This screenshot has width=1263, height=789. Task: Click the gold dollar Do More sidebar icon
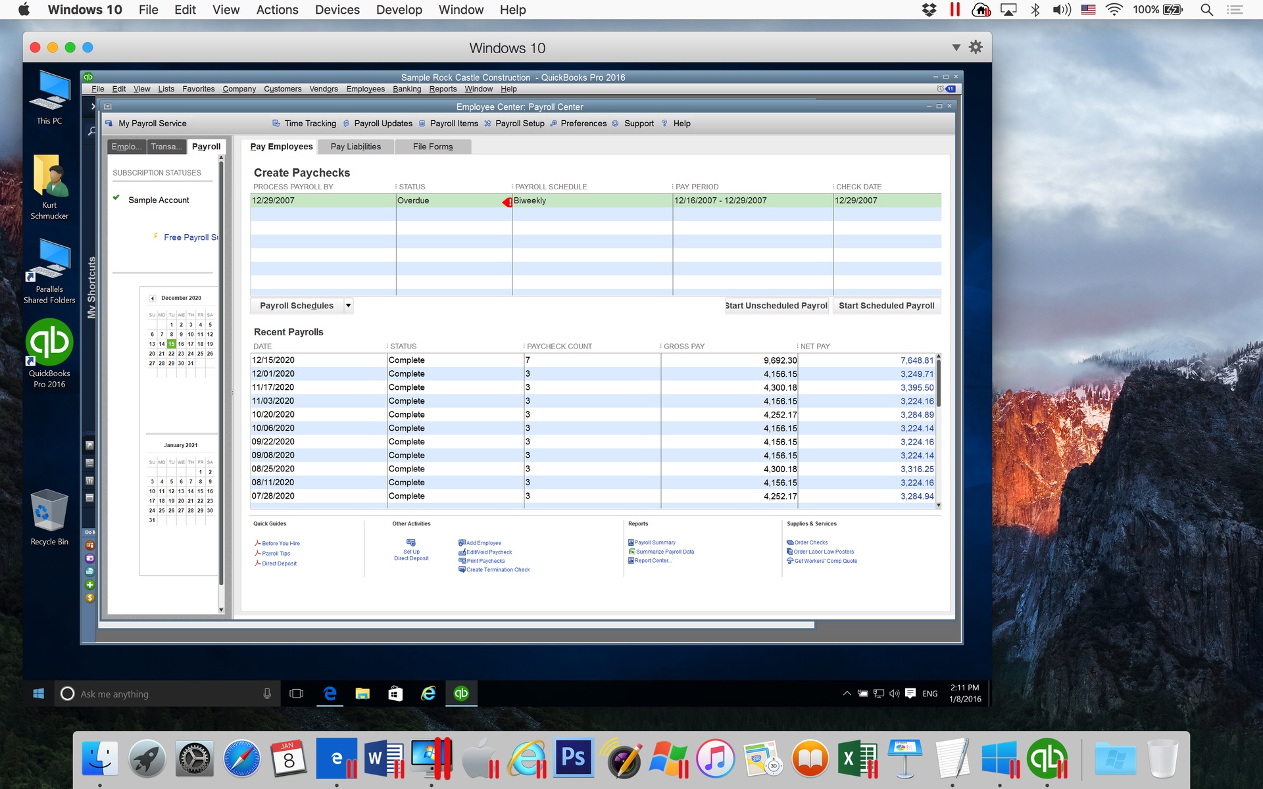coord(90,598)
